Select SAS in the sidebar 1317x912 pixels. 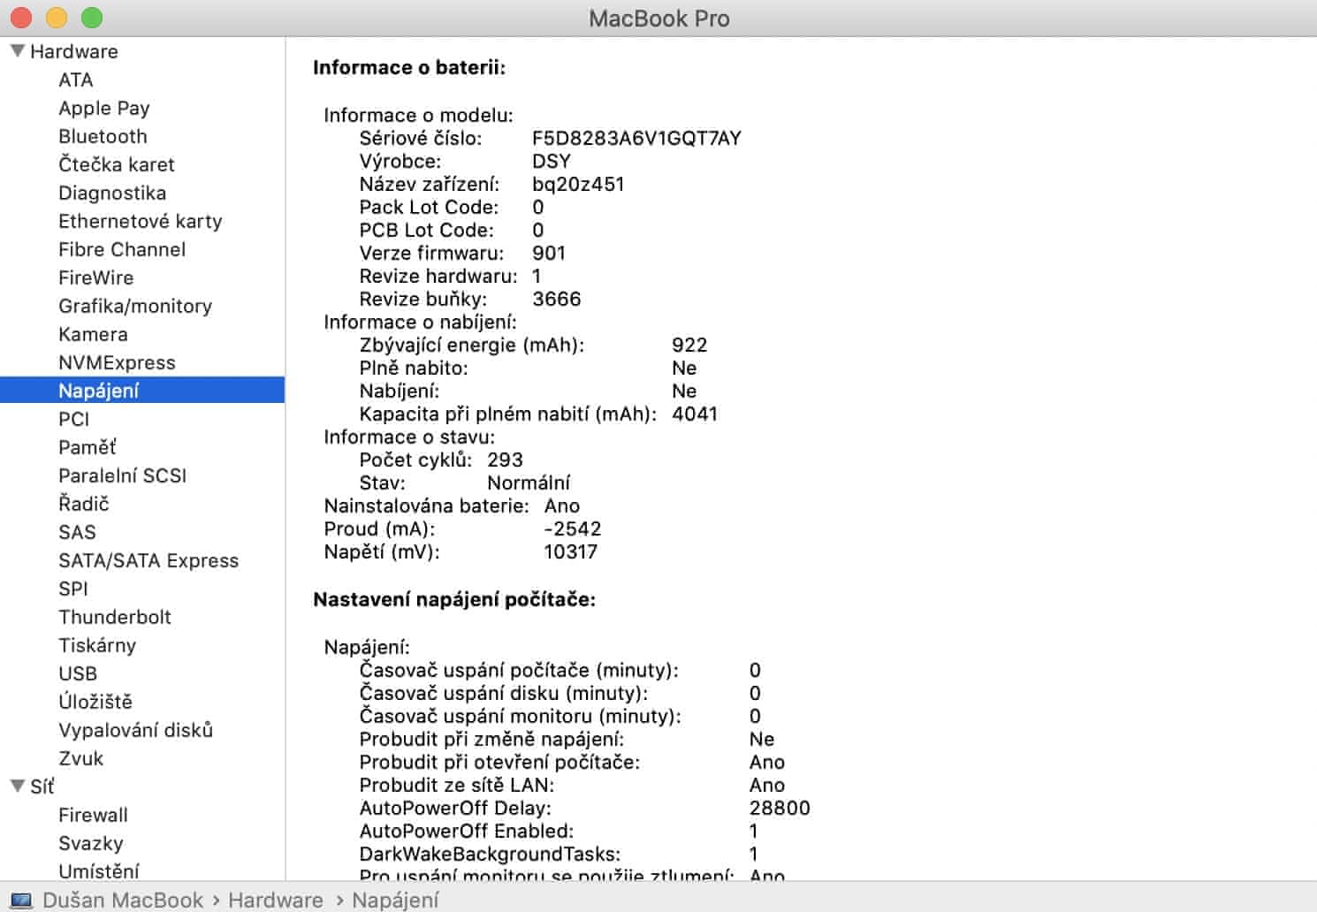[77, 532]
